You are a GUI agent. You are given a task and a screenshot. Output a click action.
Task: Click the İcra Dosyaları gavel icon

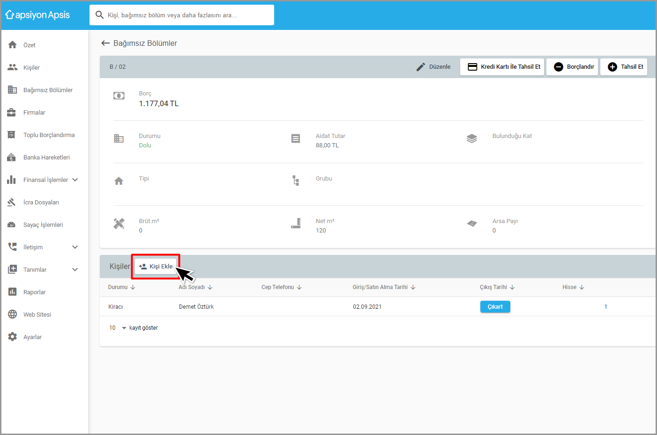[x=12, y=202]
